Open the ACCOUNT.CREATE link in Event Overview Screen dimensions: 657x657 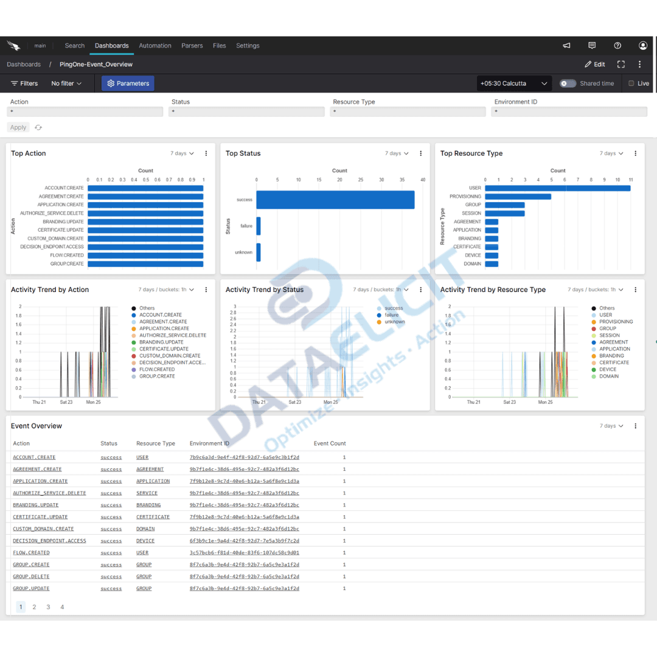[x=33, y=457]
